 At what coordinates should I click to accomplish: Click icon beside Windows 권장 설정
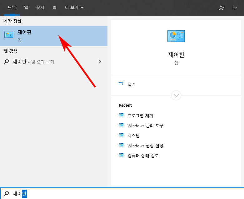[x=121, y=145]
